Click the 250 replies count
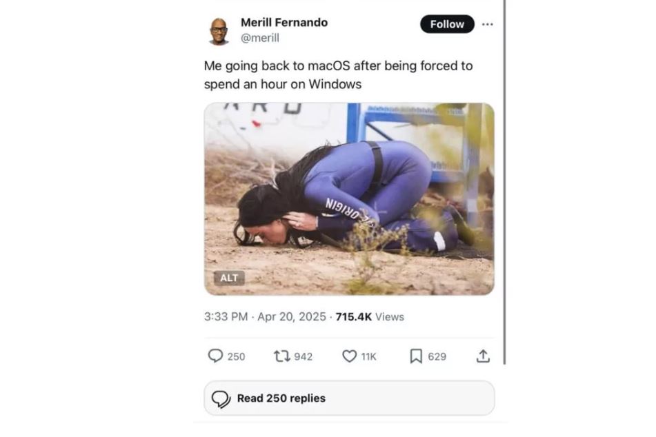The height and width of the screenshot is (437, 656). (237, 357)
